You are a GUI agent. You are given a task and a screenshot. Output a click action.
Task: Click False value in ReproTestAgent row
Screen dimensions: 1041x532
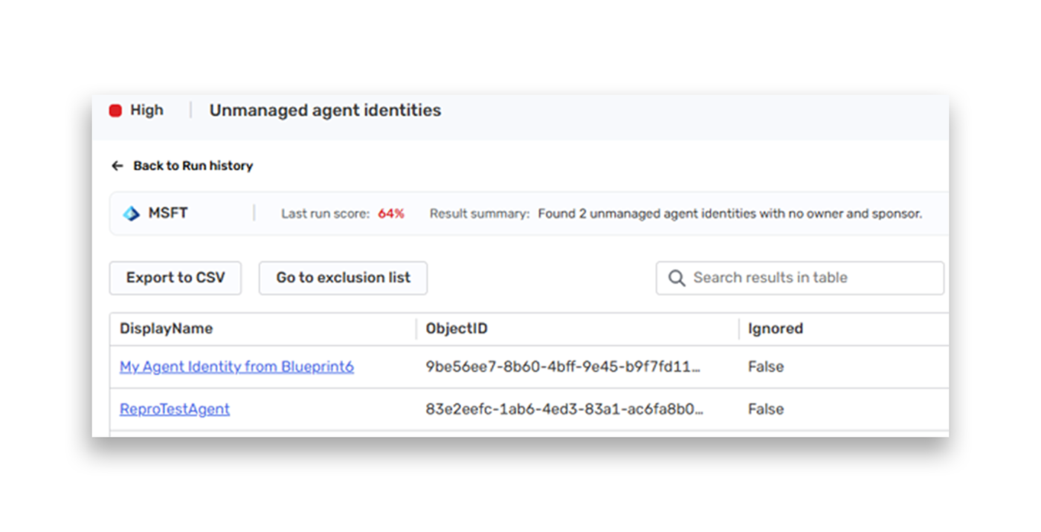coord(766,409)
